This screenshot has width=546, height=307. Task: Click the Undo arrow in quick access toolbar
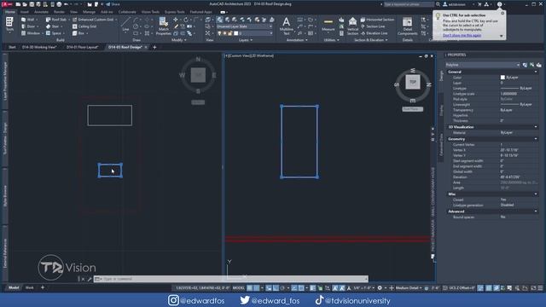[67, 4]
